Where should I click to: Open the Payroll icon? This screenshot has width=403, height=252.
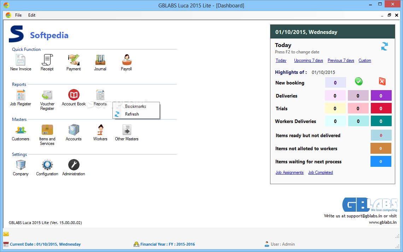[127, 63]
